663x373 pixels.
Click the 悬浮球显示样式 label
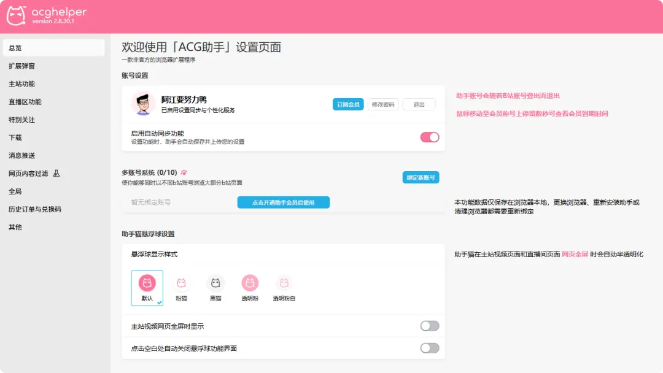tap(154, 255)
